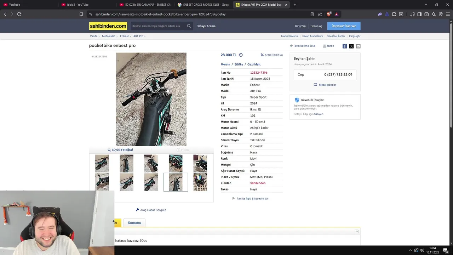
Task: Open Favori İlanlarım link
Action: pyautogui.click(x=289, y=36)
